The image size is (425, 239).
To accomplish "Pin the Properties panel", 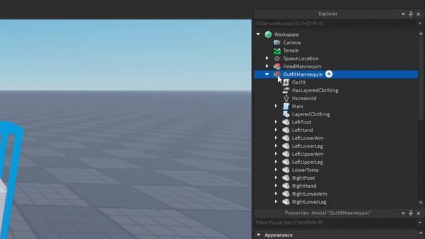I will tap(411, 213).
